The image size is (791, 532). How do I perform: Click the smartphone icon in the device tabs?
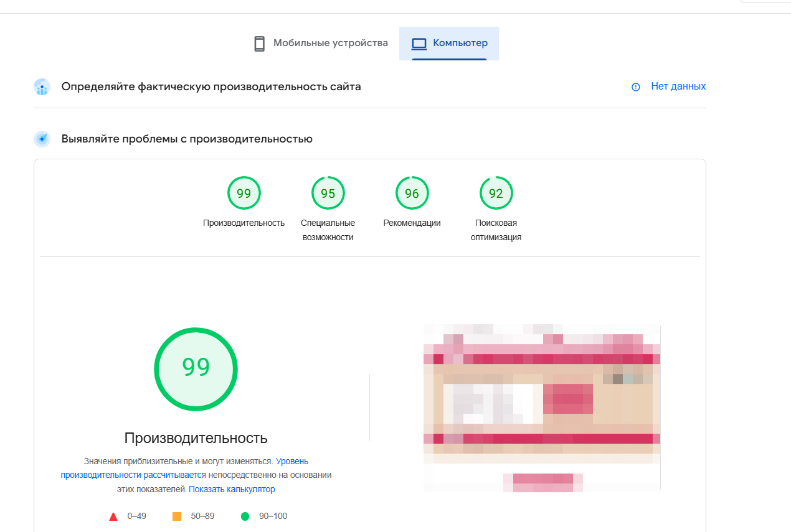click(x=260, y=44)
